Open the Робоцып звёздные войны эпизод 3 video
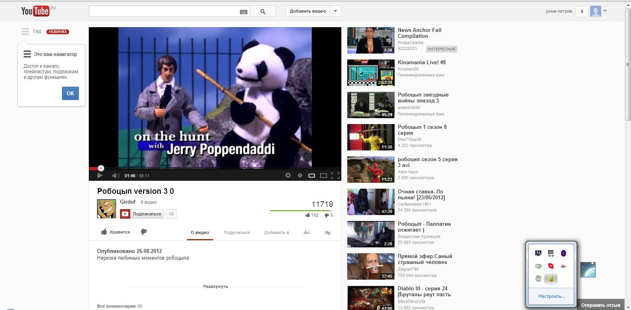Screen dimensions: 631x310 [423, 98]
